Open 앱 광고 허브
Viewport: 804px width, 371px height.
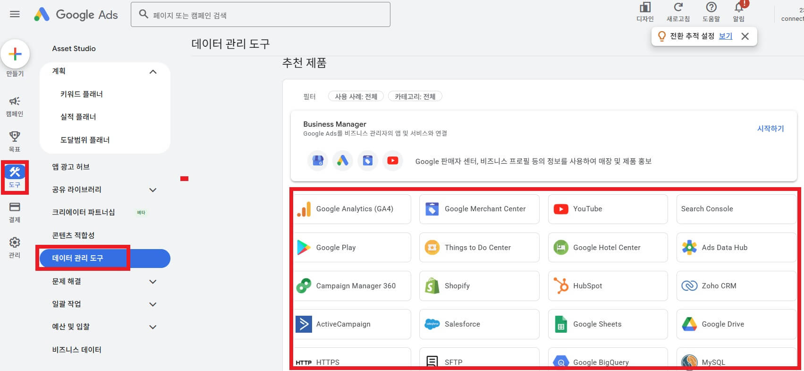pyautogui.click(x=71, y=167)
